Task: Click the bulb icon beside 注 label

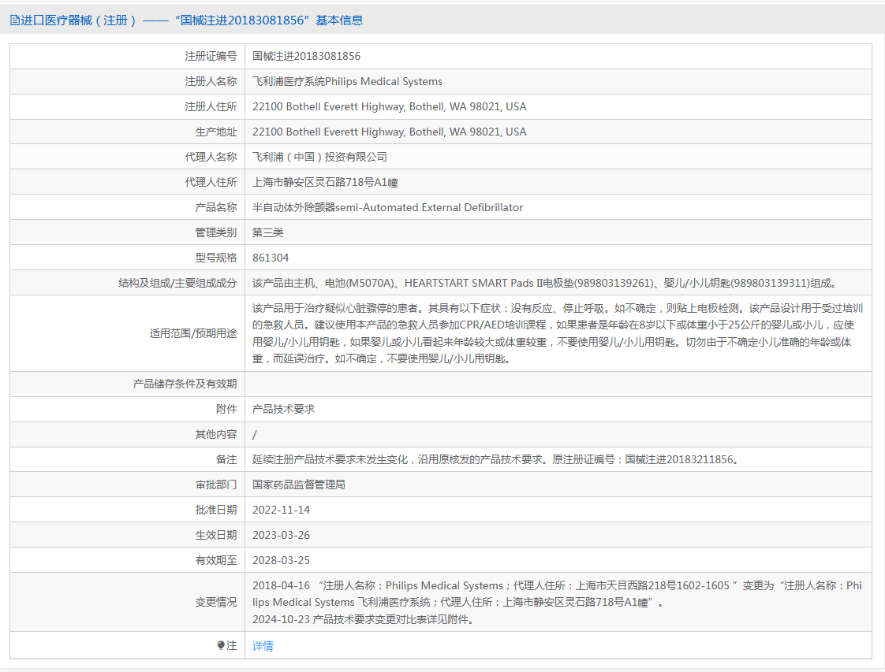Action: pos(222,646)
